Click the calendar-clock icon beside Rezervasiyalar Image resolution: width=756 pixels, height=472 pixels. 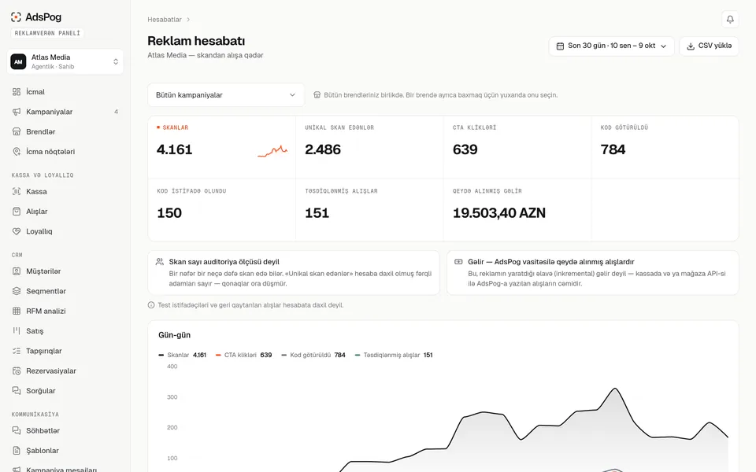tap(17, 371)
